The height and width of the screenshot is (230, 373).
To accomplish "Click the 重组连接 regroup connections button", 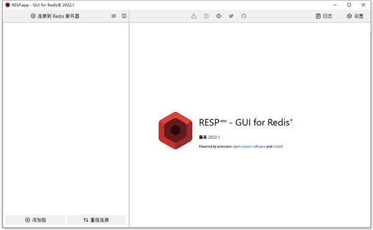I will point(96,220).
